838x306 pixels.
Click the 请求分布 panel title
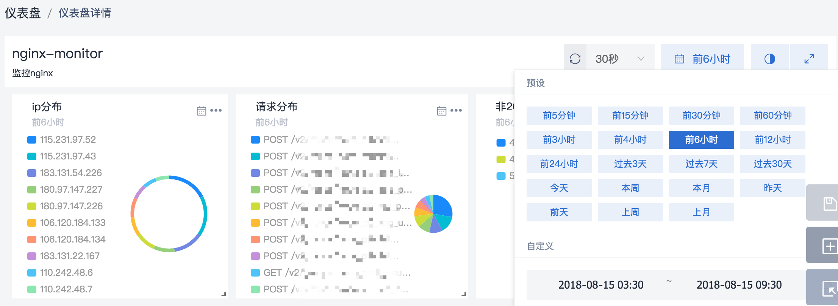[277, 107]
